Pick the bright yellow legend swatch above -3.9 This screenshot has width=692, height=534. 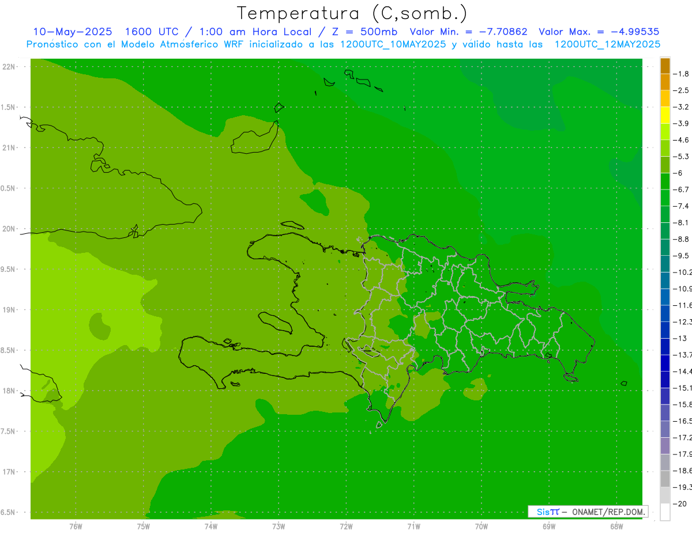(665, 115)
